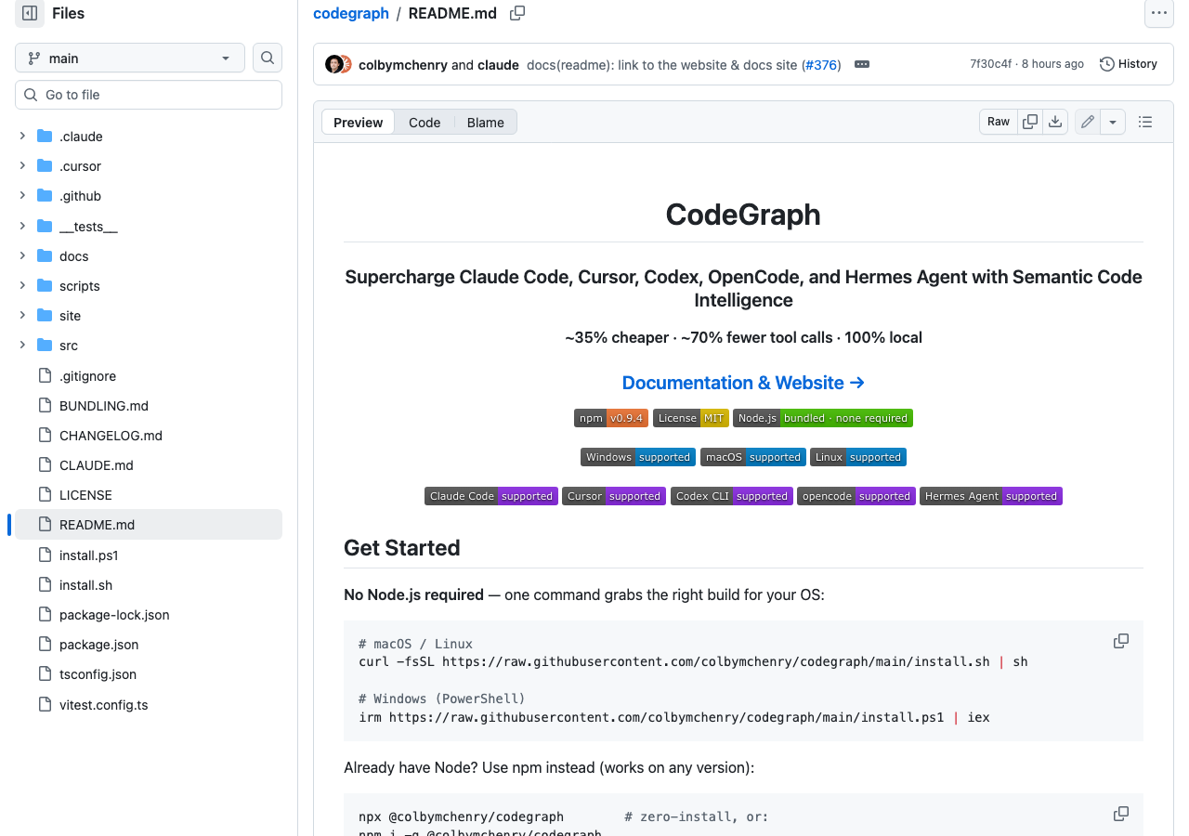Copy the npx command code block
The width and height of the screenshot is (1189, 836).
1121,814
